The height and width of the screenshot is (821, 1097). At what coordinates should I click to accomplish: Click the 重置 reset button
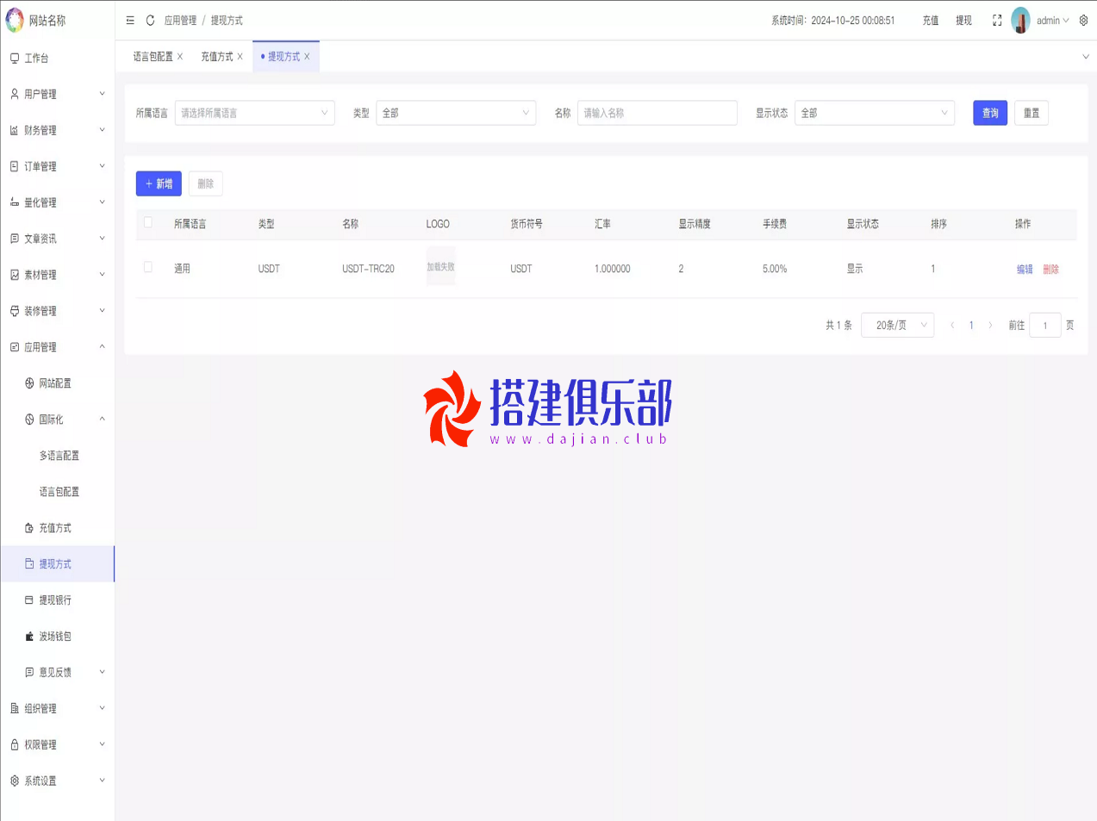coord(1032,113)
